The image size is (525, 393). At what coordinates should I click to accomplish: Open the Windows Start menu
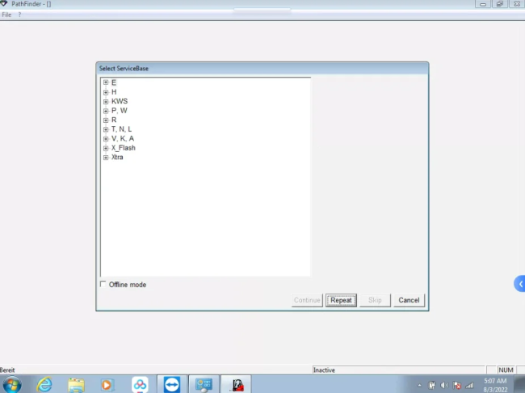coord(12,384)
